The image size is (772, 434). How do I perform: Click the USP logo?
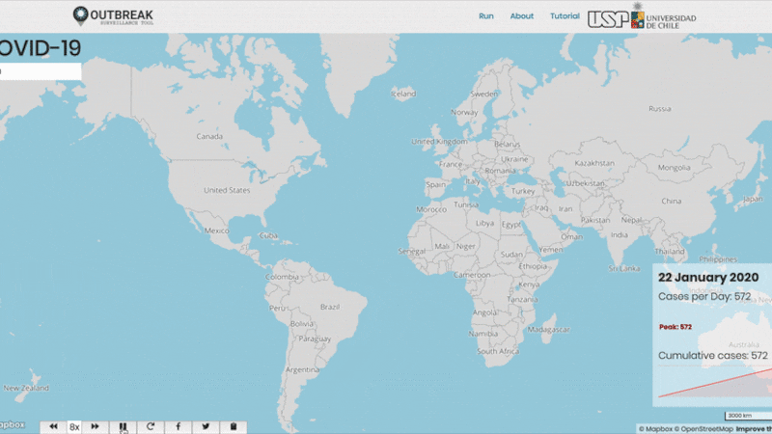pos(606,18)
